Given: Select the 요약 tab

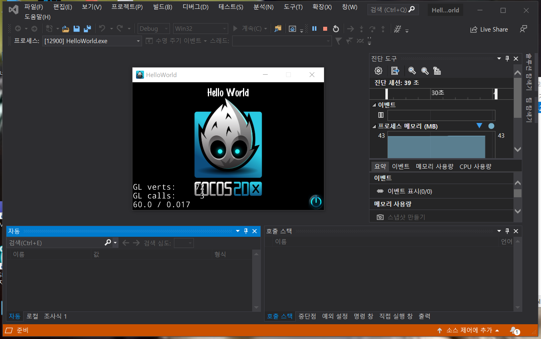Looking at the screenshot, I should pos(380,167).
